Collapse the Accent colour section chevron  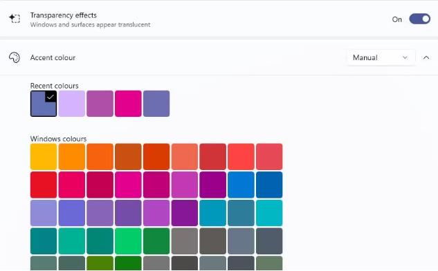tap(426, 57)
